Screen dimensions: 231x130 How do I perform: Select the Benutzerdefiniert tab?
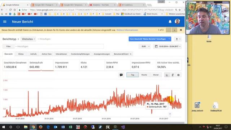click(121, 54)
